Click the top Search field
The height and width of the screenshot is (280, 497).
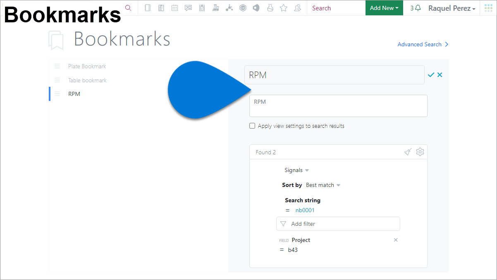tap(335, 8)
